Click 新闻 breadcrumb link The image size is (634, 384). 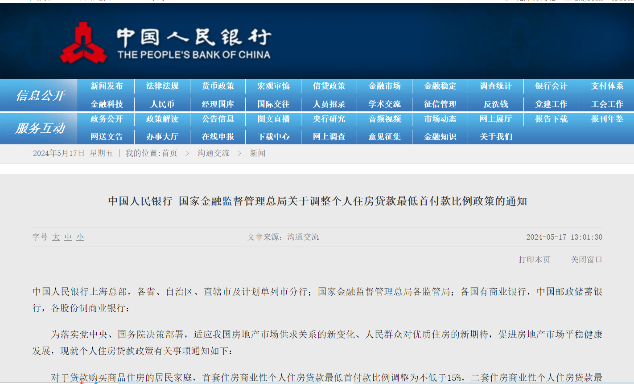(258, 153)
